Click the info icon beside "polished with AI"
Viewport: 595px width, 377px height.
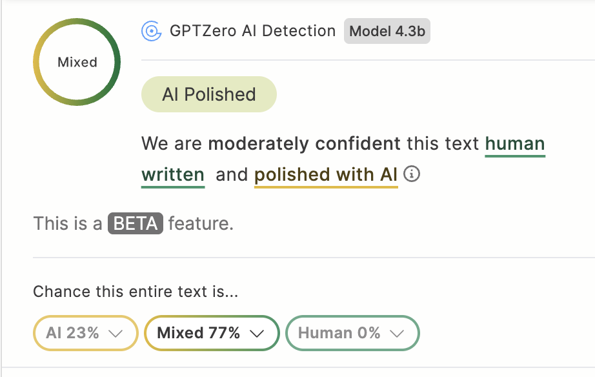(411, 174)
